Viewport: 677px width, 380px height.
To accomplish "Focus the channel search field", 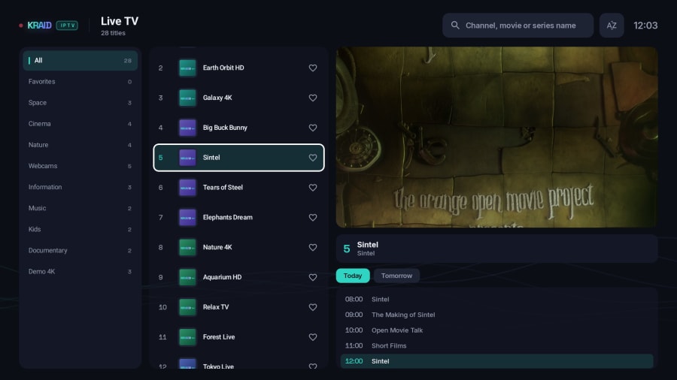I will tap(518, 26).
